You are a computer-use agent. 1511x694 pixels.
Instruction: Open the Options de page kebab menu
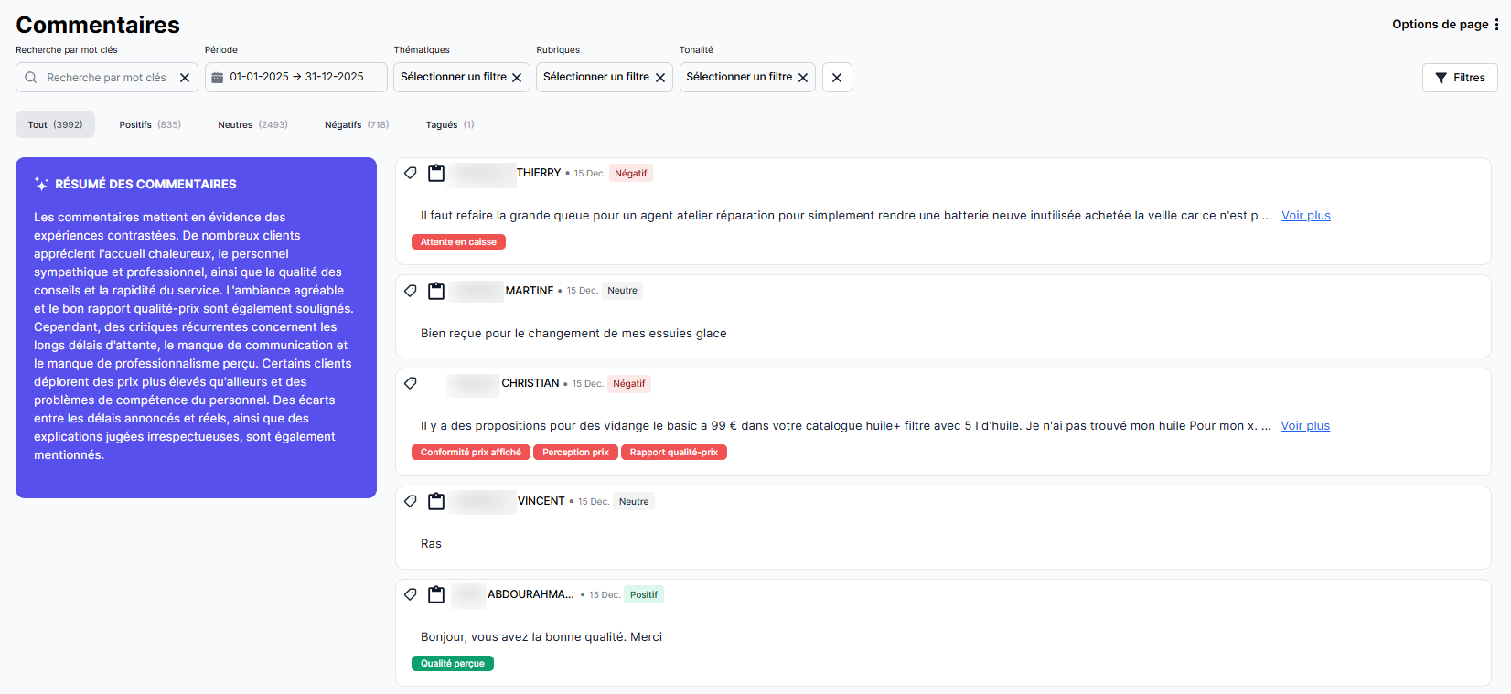click(x=1496, y=25)
